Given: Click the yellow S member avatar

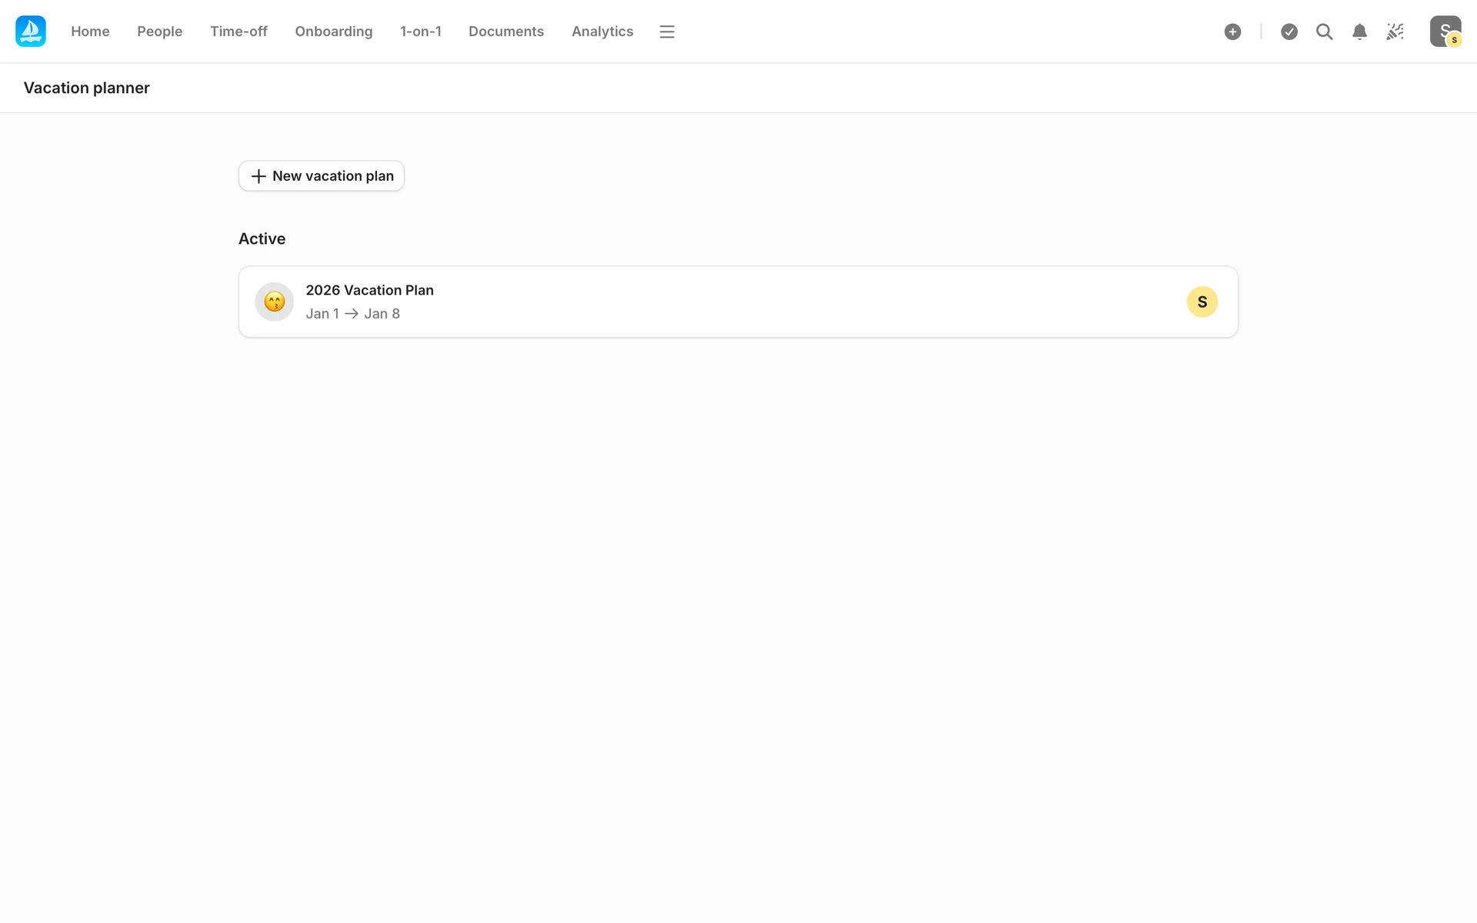Looking at the screenshot, I should [x=1202, y=302].
